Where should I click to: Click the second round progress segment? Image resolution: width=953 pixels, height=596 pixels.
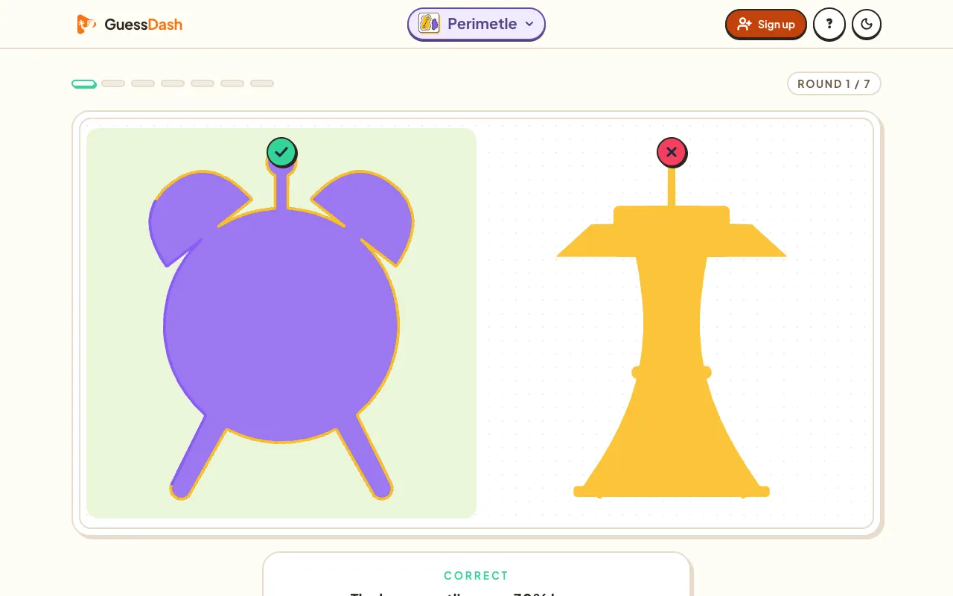[113, 83]
